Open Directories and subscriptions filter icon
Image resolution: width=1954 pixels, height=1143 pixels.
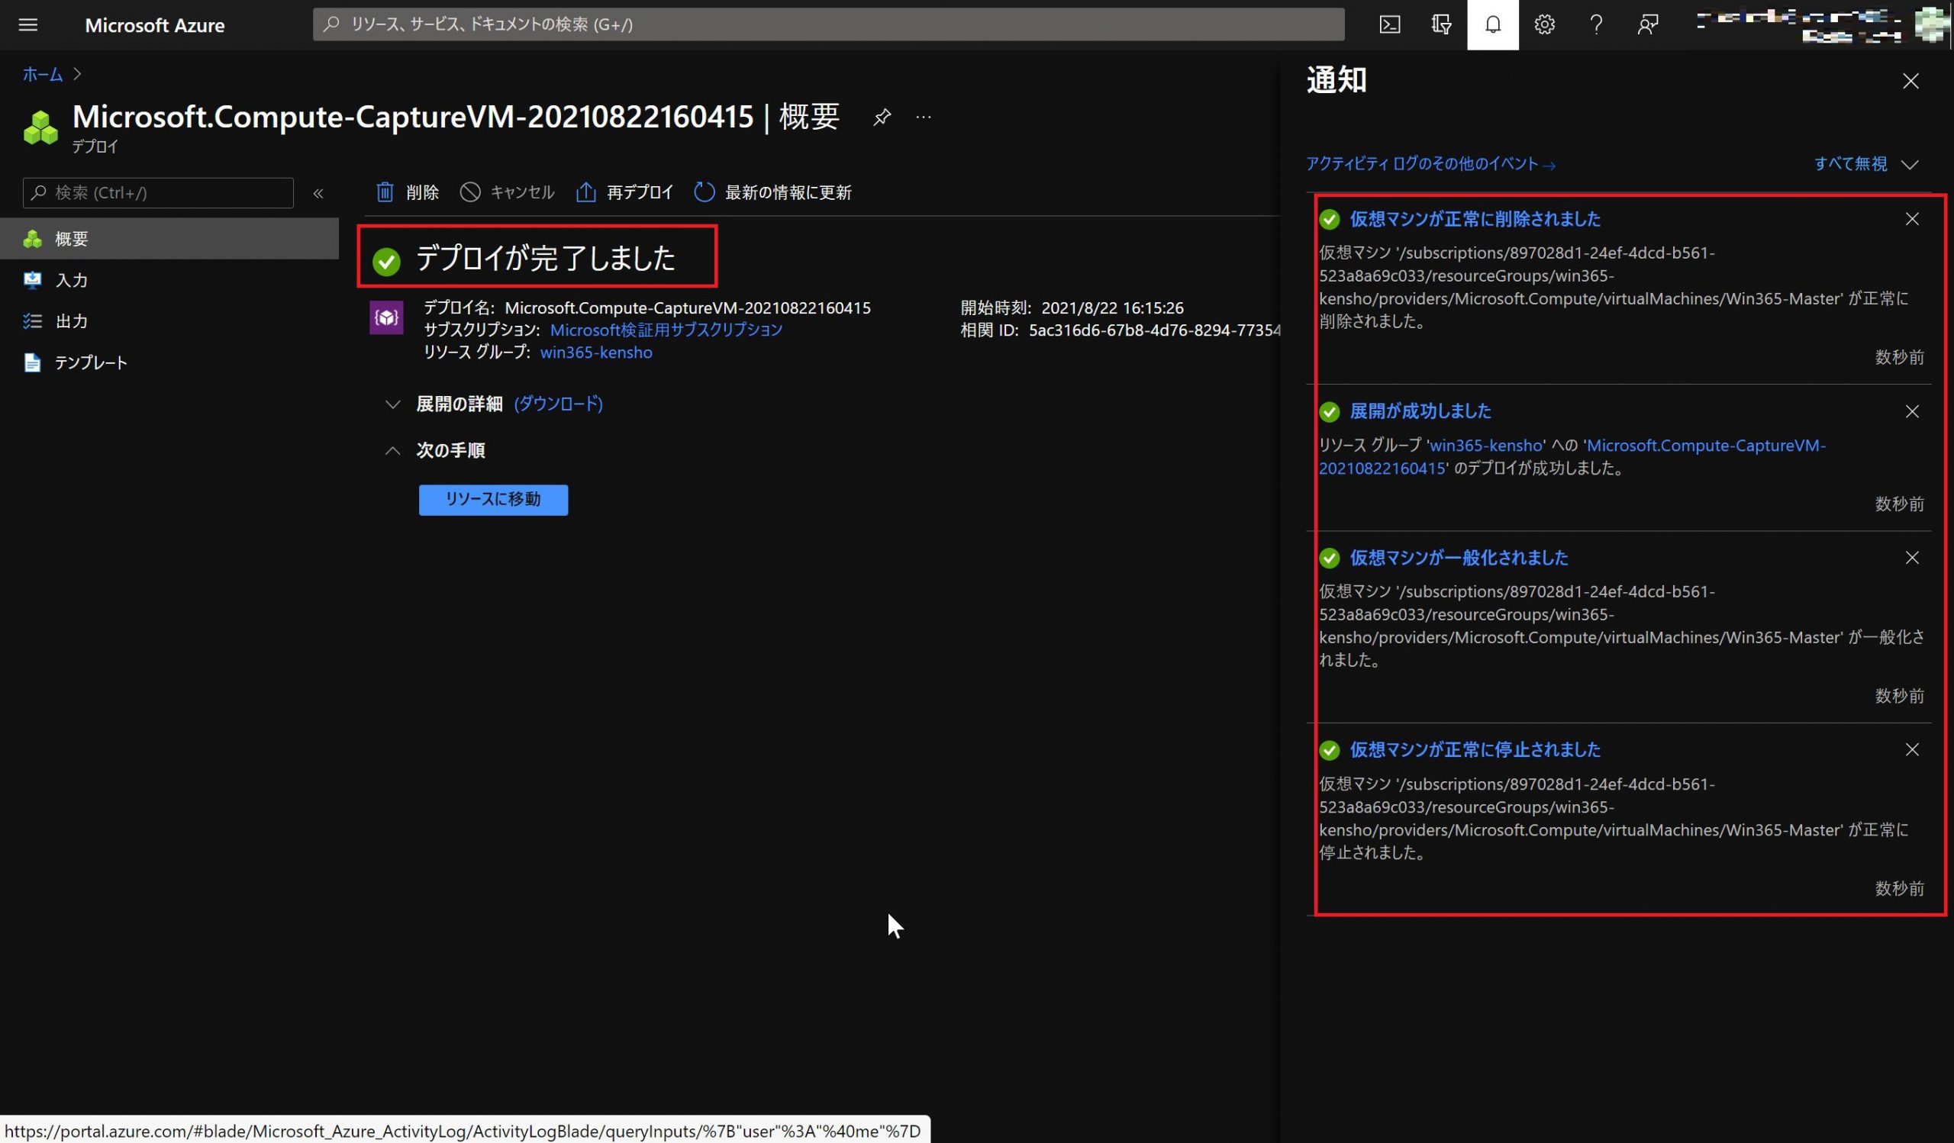(1440, 24)
